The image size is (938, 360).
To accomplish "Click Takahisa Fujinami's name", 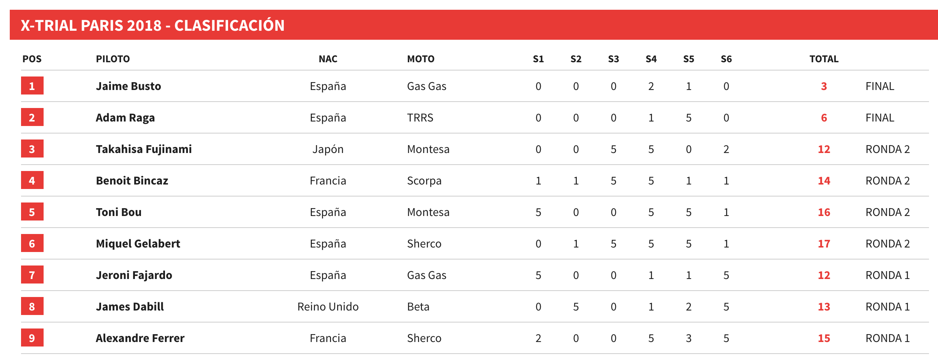I will (144, 149).
